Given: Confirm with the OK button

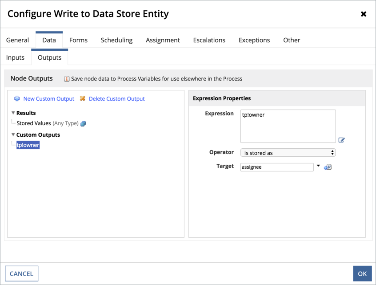Looking at the screenshot, I should click(x=362, y=273).
